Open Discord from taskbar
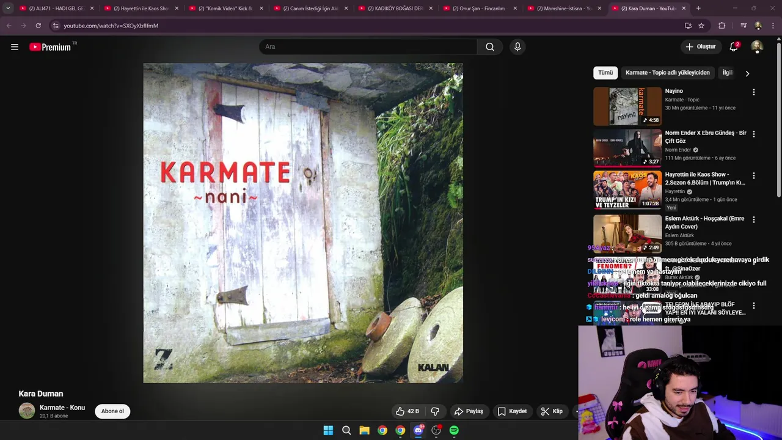The width and height of the screenshot is (782, 440). click(x=418, y=430)
